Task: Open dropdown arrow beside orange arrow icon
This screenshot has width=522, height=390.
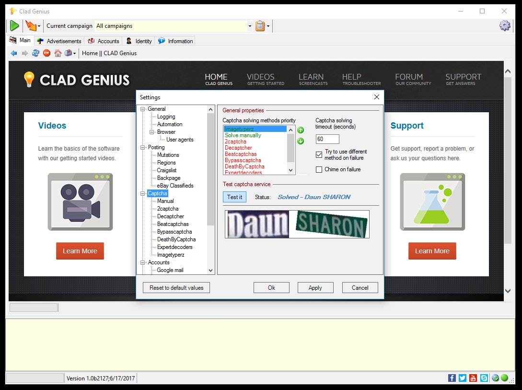Action: tap(39, 26)
